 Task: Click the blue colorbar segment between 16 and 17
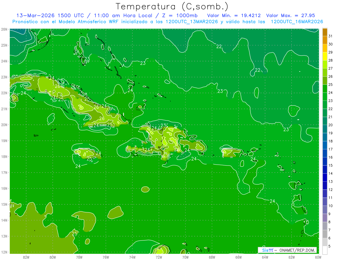pyautogui.click(x=325, y=153)
